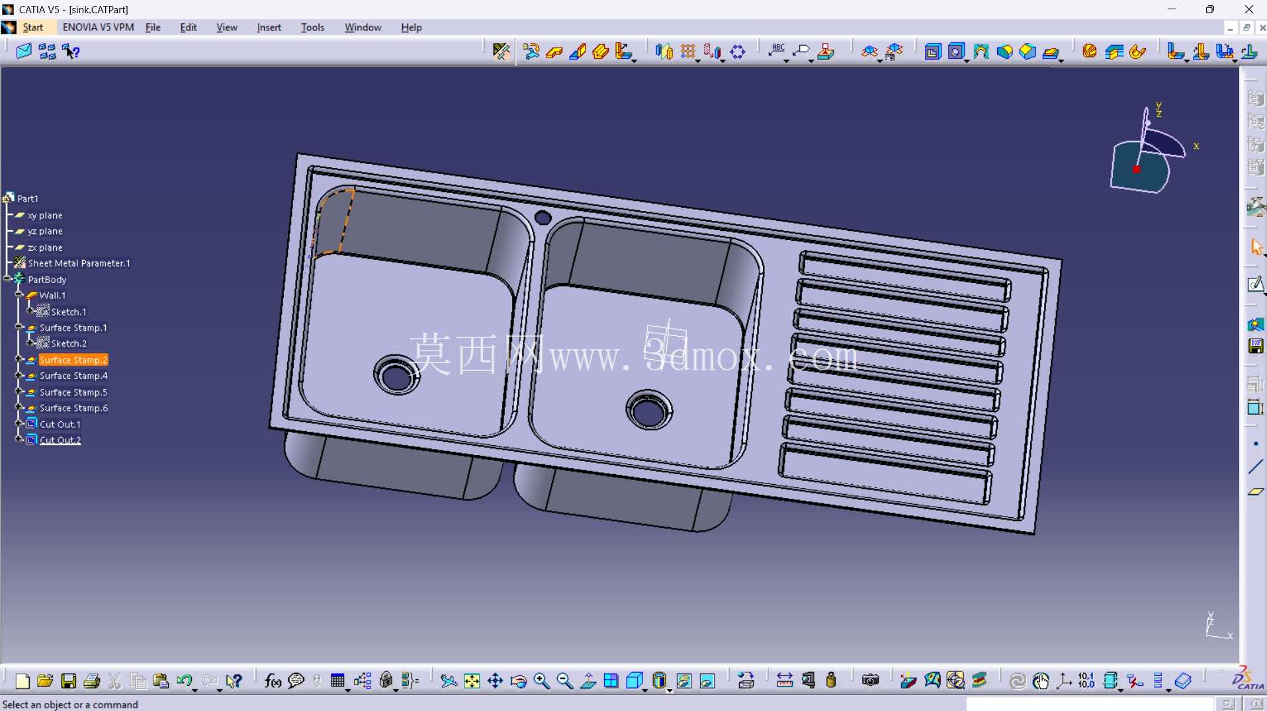Toggle the Multi-View windows icon

point(611,681)
